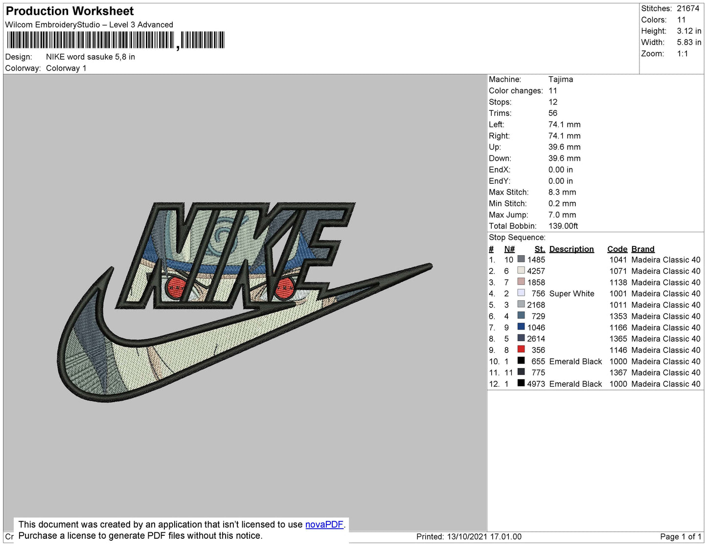Click the Down value '39.6 mm'

(565, 158)
